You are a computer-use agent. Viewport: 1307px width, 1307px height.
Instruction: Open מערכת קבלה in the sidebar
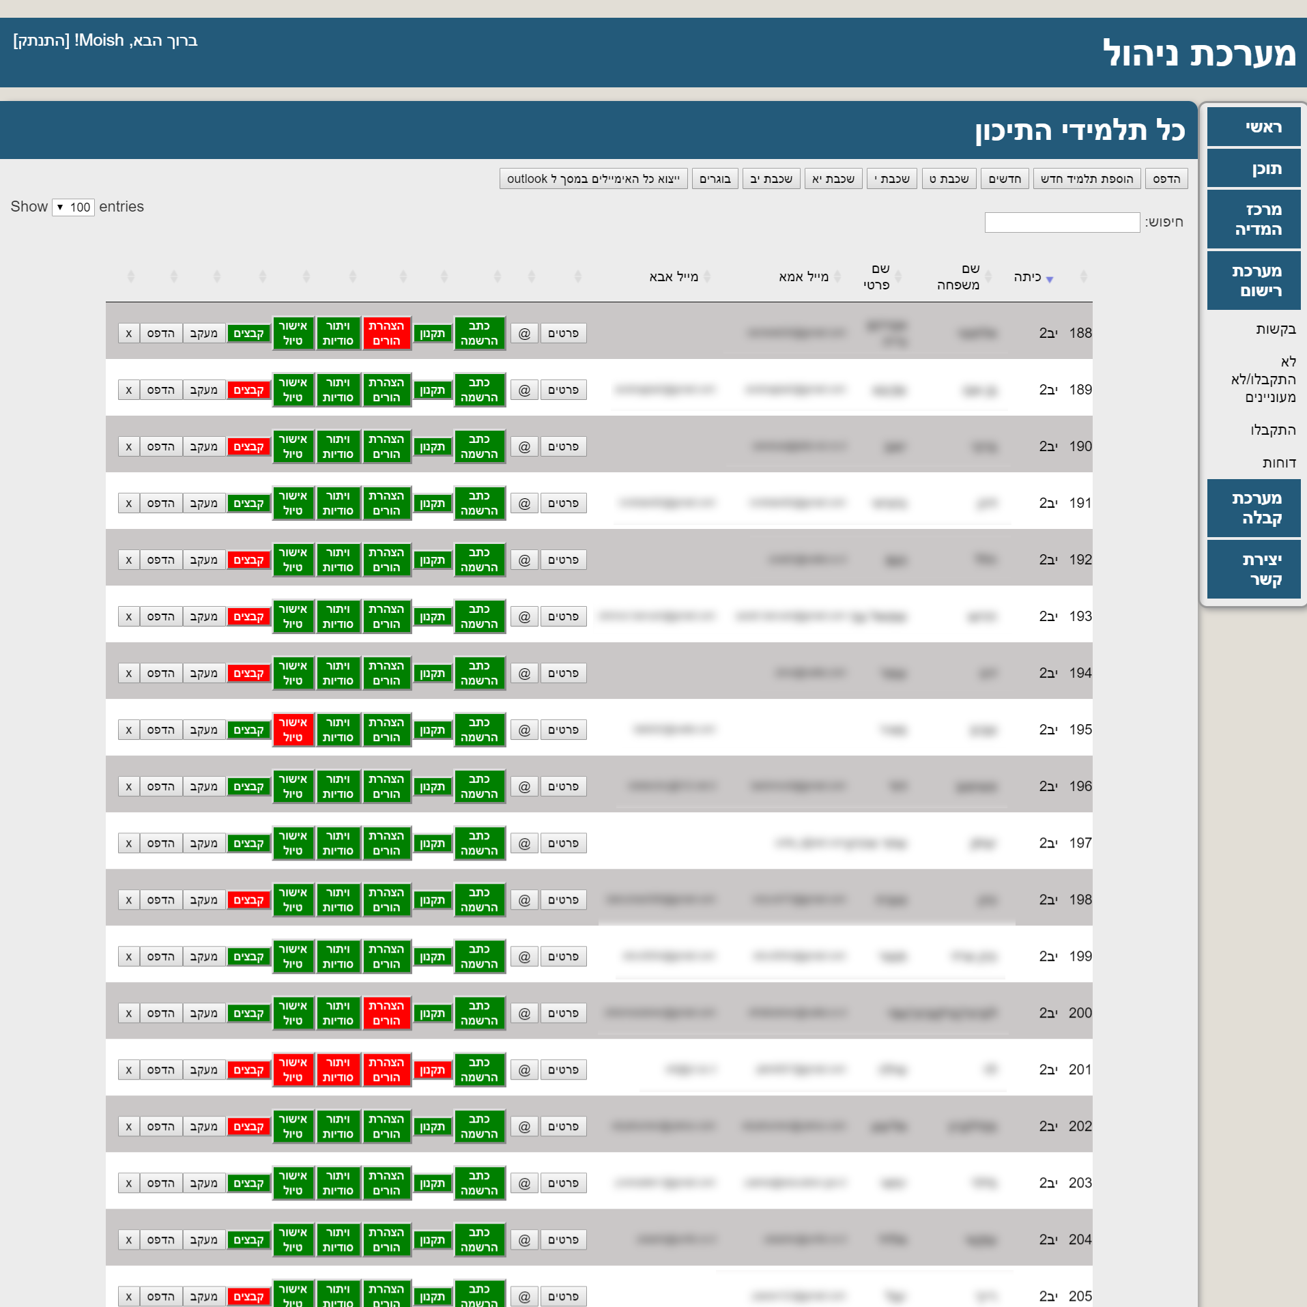tap(1254, 508)
